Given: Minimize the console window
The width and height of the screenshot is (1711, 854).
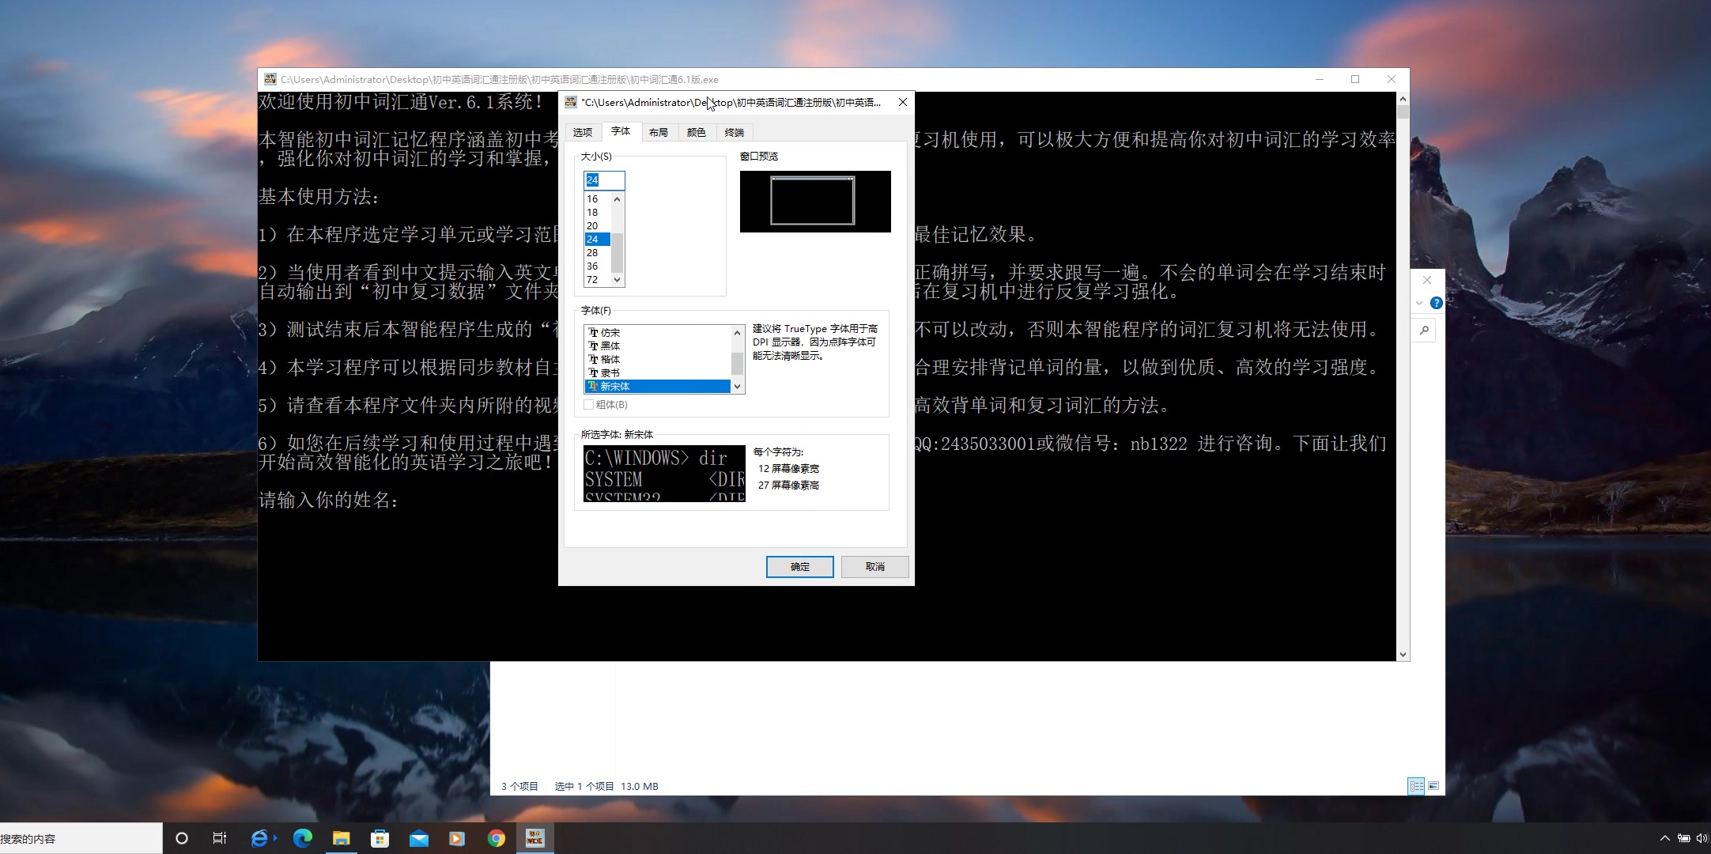Looking at the screenshot, I should click(1319, 79).
